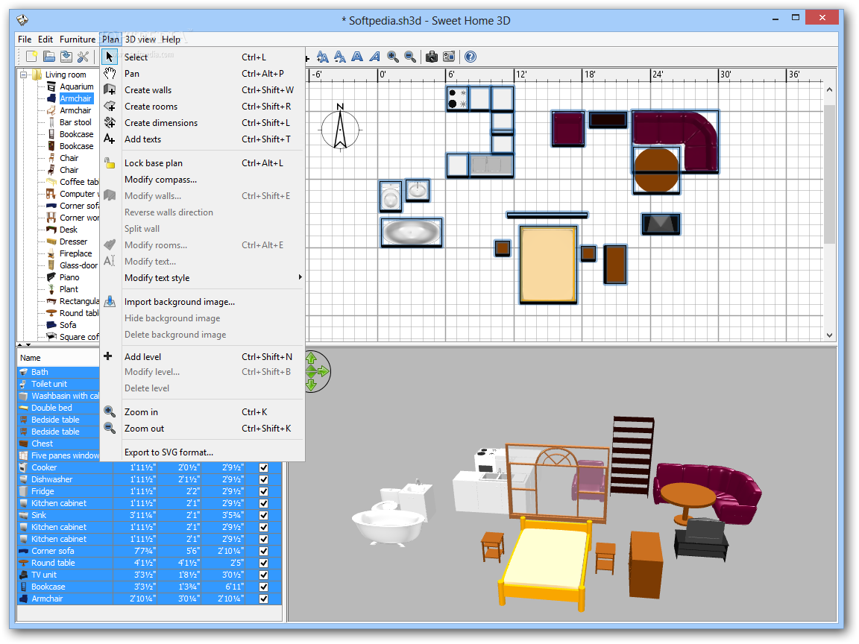Click the Lock base plan padlock icon
The image size is (859, 644).
[x=110, y=163]
